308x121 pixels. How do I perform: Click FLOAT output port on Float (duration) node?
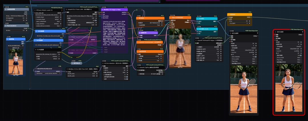[x=29, y=28]
